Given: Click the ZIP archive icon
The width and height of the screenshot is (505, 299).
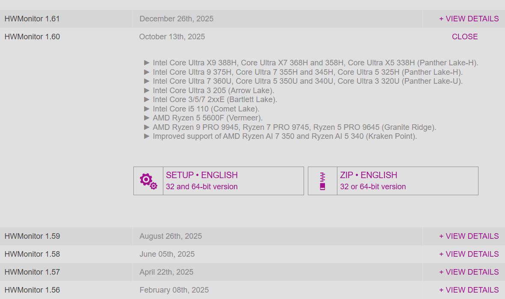Looking at the screenshot, I should click(322, 181).
